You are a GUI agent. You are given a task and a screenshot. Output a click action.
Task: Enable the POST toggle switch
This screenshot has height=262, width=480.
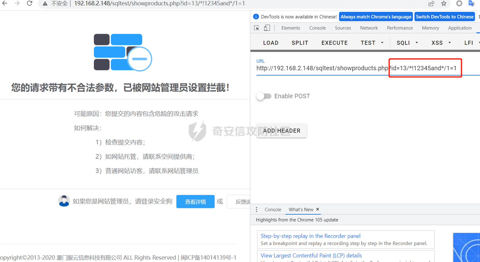click(264, 96)
